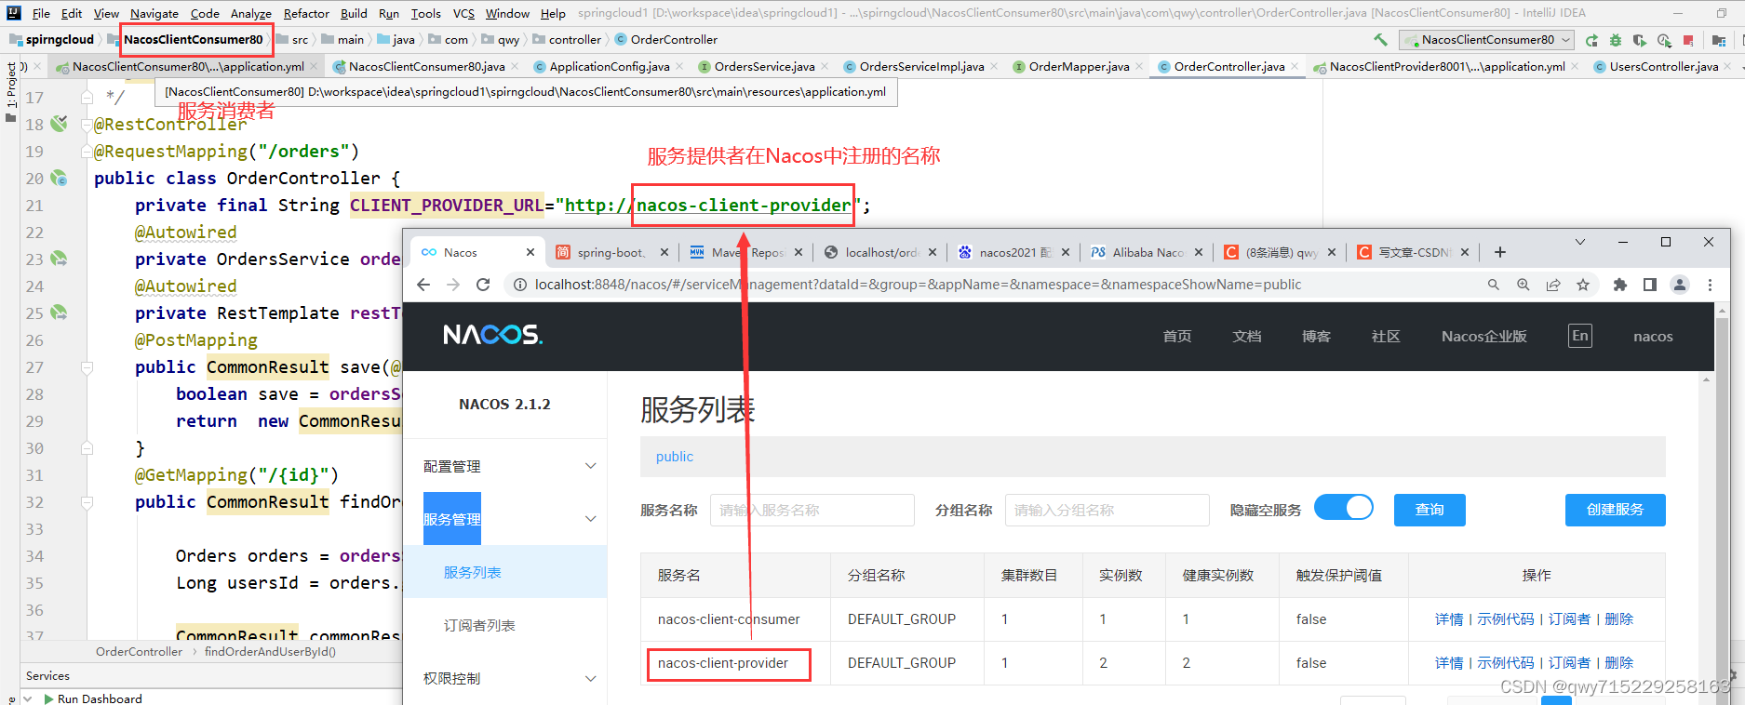
Task: Share this page via Chrome share icon
Action: (x=1553, y=285)
